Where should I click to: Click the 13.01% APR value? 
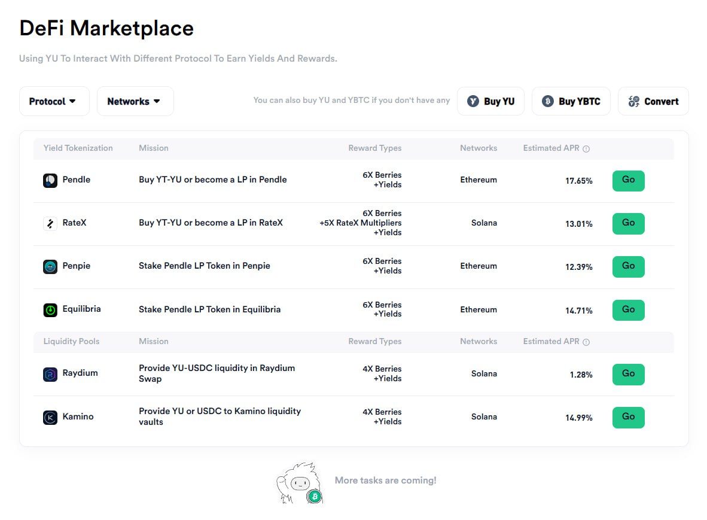579,224
